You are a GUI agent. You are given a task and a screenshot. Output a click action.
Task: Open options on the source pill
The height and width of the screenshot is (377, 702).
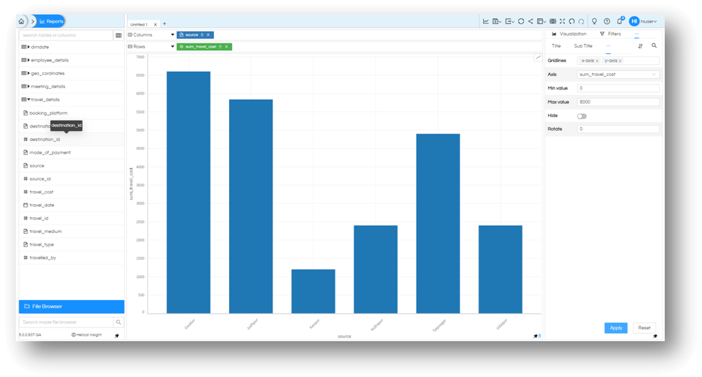[202, 35]
